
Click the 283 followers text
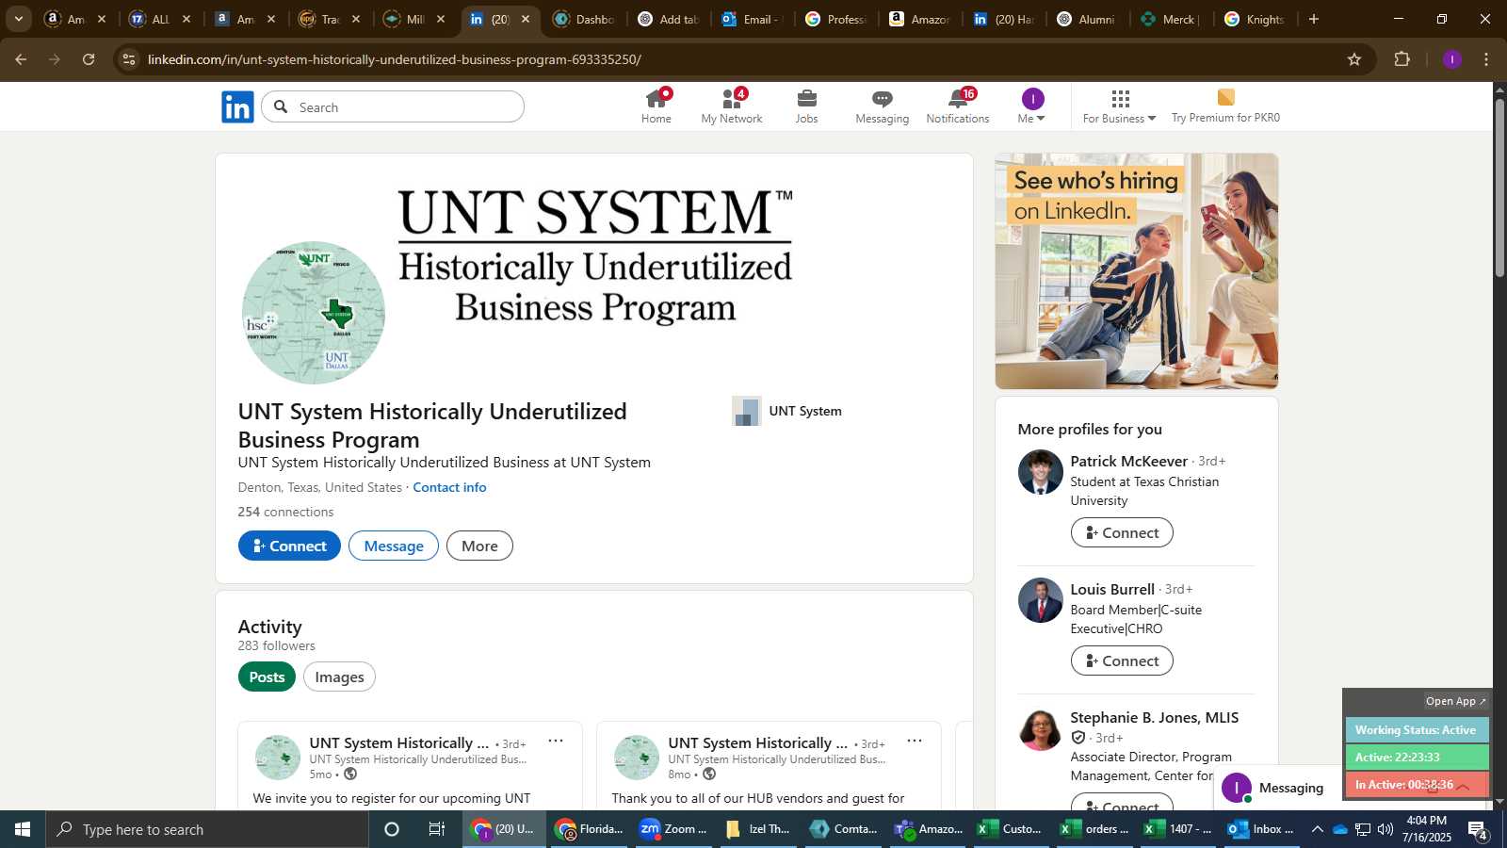click(276, 645)
